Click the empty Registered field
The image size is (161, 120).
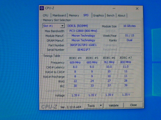130,49
